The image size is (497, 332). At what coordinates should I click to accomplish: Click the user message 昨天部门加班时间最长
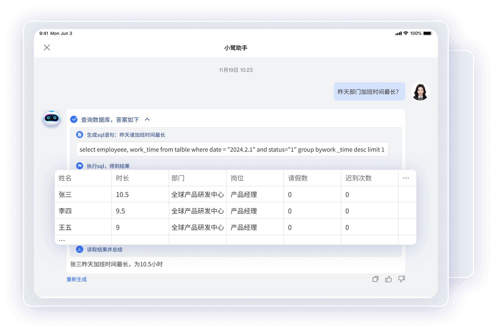[369, 92]
